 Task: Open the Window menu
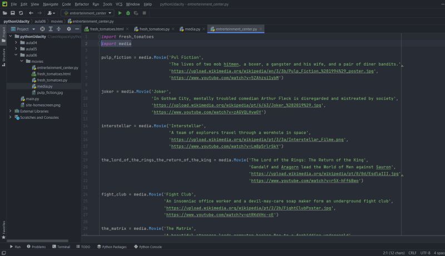[x=133, y=4]
